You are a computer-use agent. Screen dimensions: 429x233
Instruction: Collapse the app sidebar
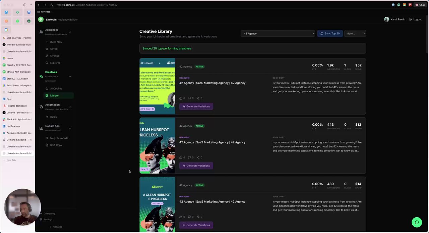[x=56, y=227]
